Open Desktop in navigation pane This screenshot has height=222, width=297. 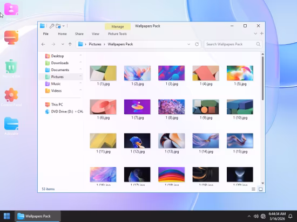[57, 56]
